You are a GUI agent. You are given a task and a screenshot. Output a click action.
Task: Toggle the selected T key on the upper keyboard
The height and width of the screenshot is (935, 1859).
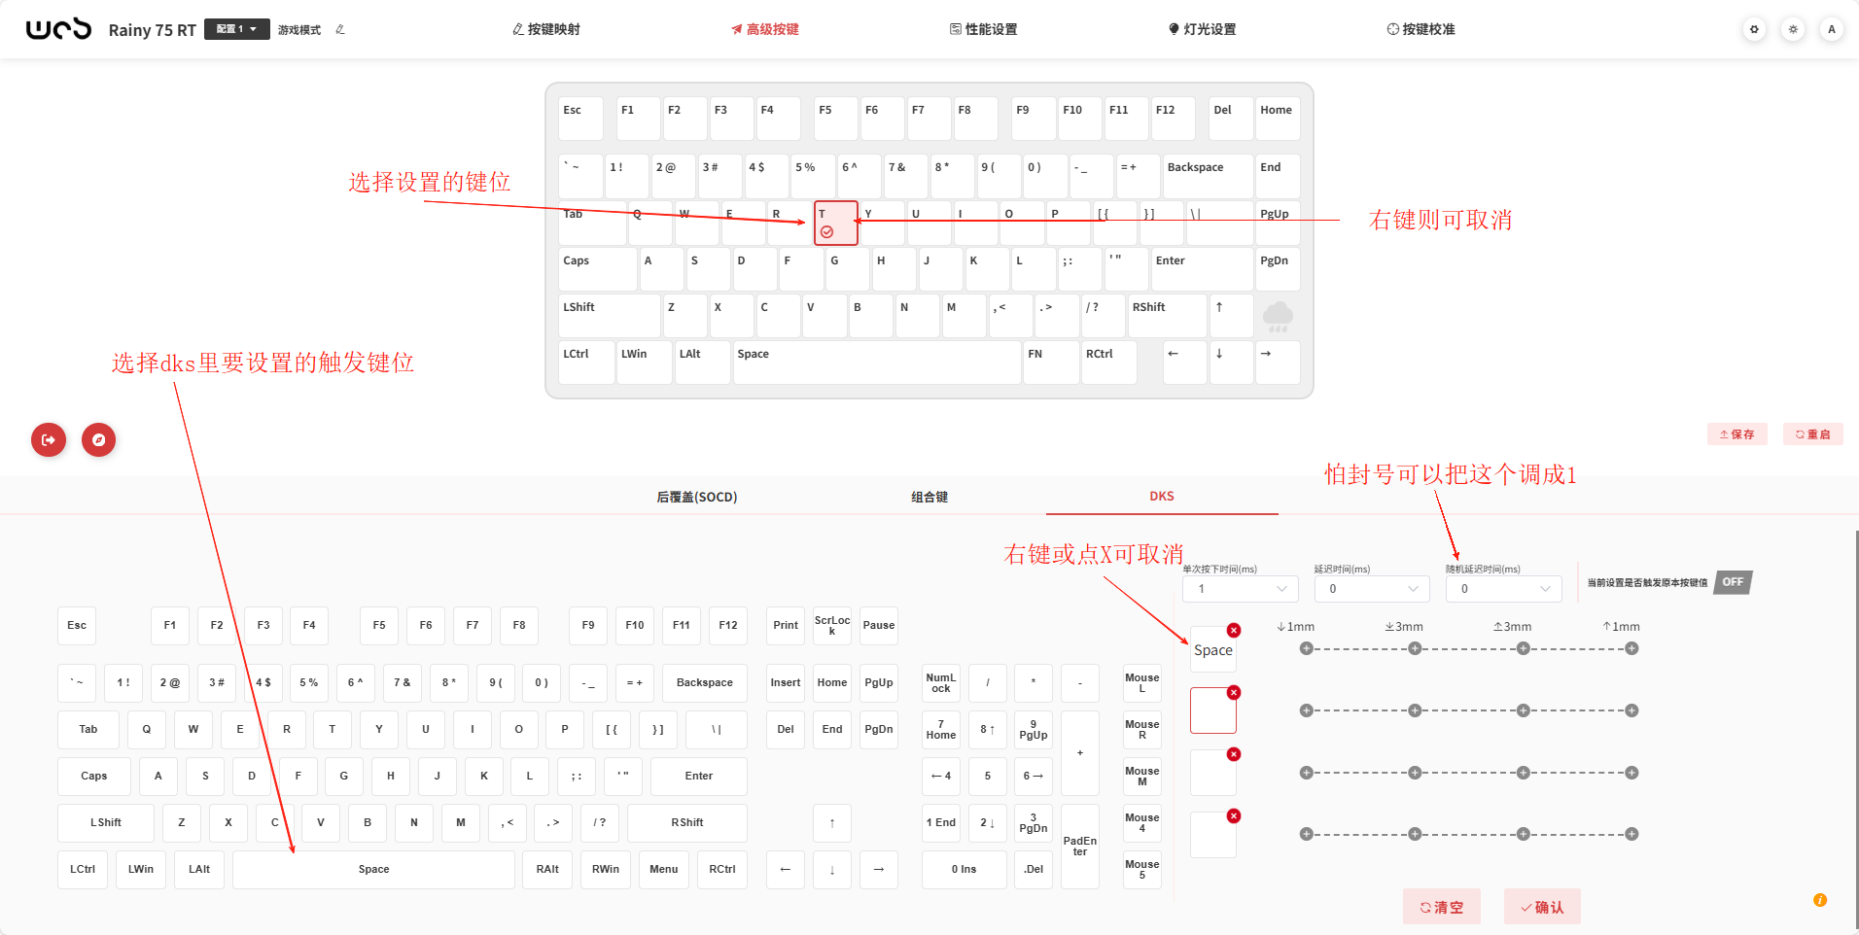[x=836, y=224]
